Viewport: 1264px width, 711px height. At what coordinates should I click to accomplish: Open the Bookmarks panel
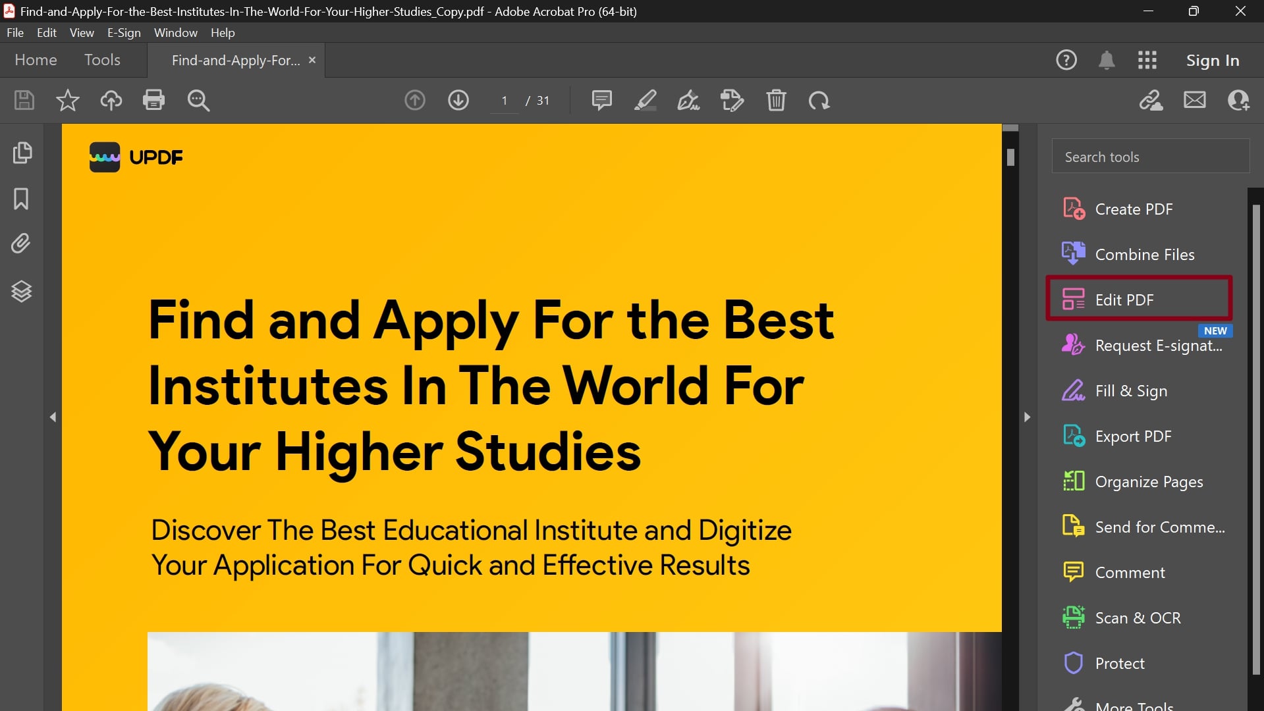click(22, 199)
